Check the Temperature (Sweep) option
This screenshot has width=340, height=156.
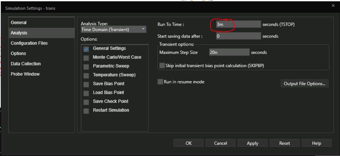[x=86, y=75]
